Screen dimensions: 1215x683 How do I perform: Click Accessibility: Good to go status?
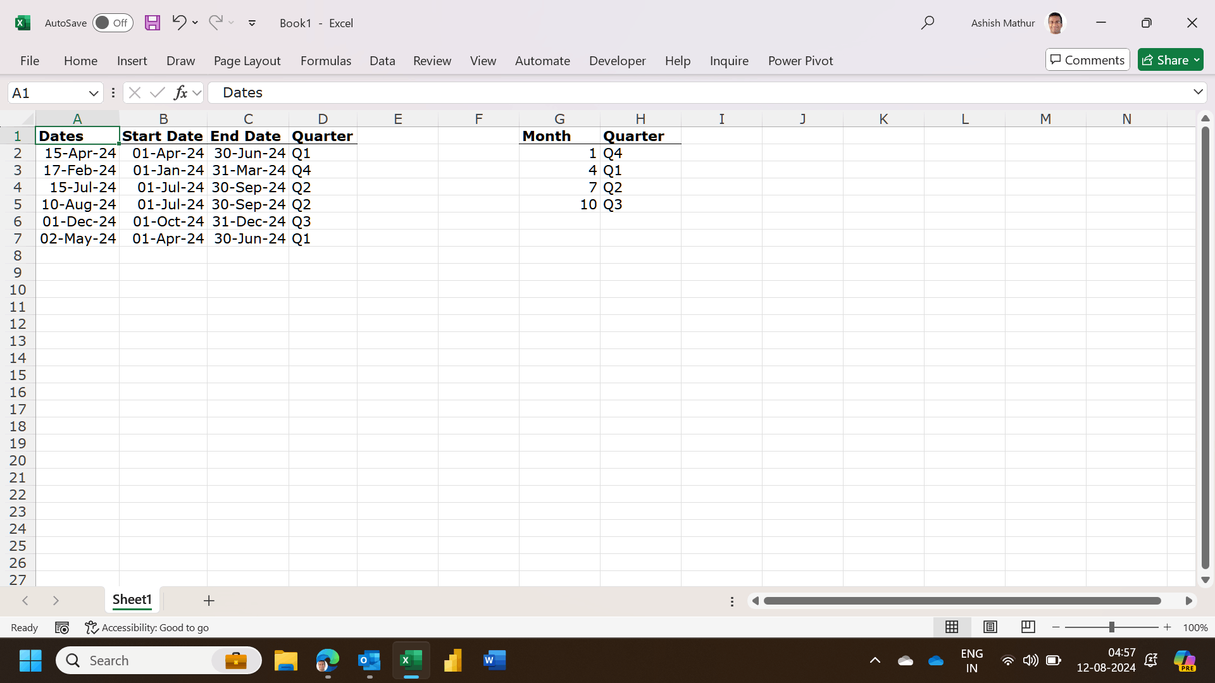(147, 627)
